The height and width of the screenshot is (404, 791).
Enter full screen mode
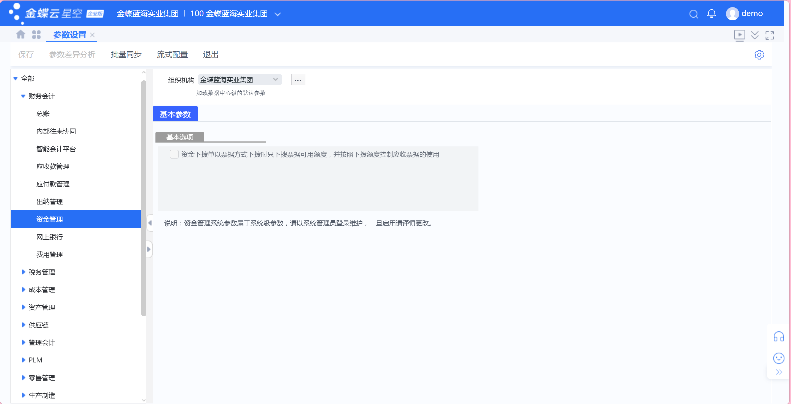click(770, 35)
